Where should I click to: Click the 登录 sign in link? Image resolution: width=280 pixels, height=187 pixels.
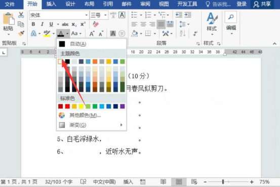coord(242,4)
